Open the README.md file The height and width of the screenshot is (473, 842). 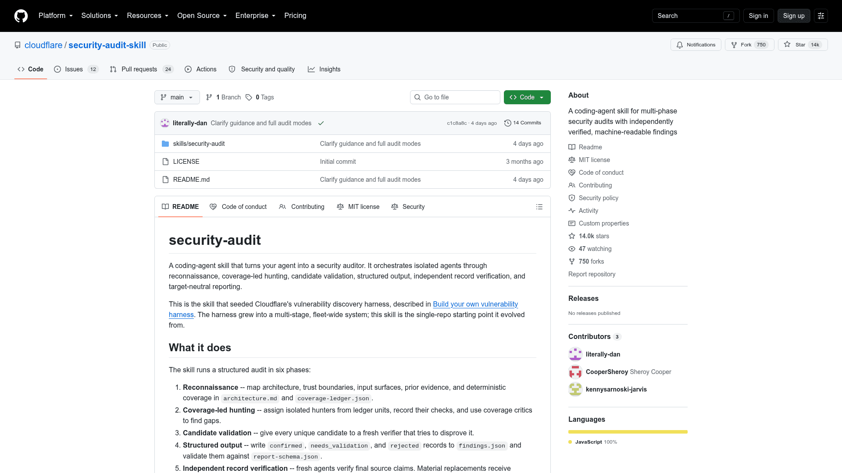pos(191,180)
